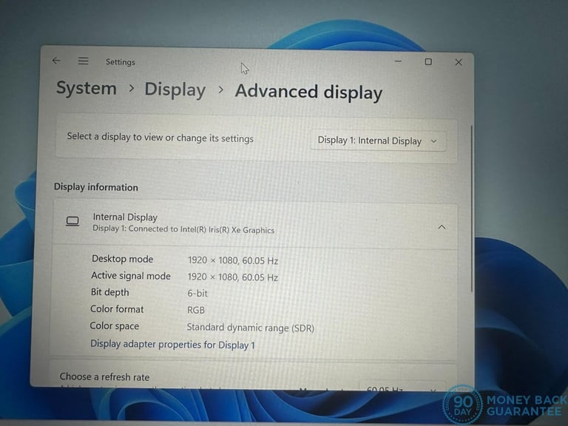Maximize the Settings window
The height and width of the screenshot is (426, 568).
tap(428, 62)
